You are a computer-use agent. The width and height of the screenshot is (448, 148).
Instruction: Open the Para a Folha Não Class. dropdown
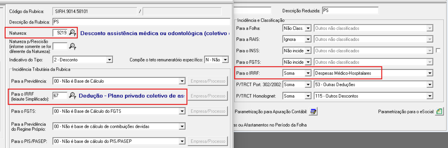coord(308,28)
